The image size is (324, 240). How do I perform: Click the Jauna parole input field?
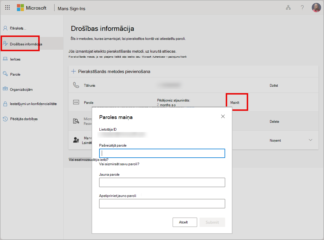coord(162,182)
